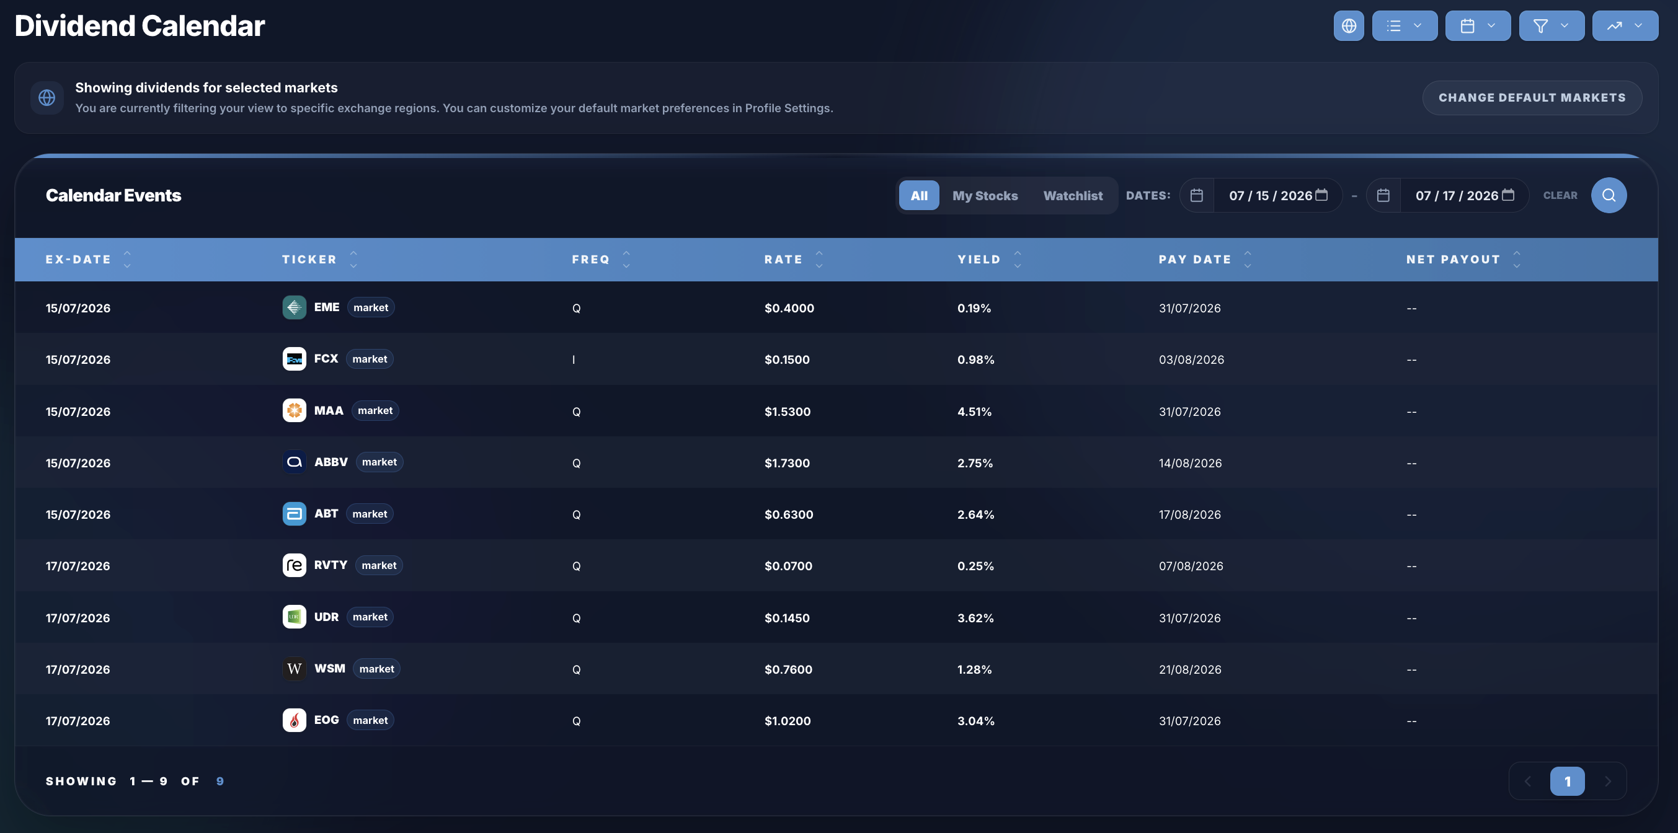Click WSM pay date 21/08/2026
1678x833 pixels.
point(1189,669)
